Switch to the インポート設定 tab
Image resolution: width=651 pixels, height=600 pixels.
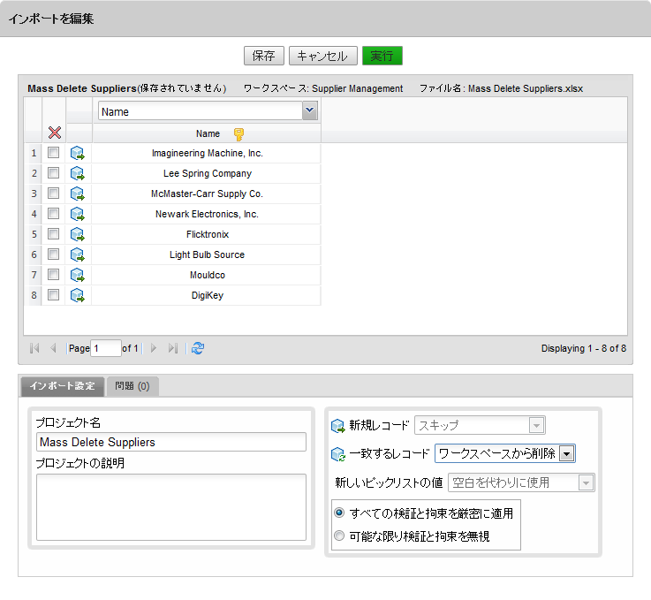coord(63,386)
